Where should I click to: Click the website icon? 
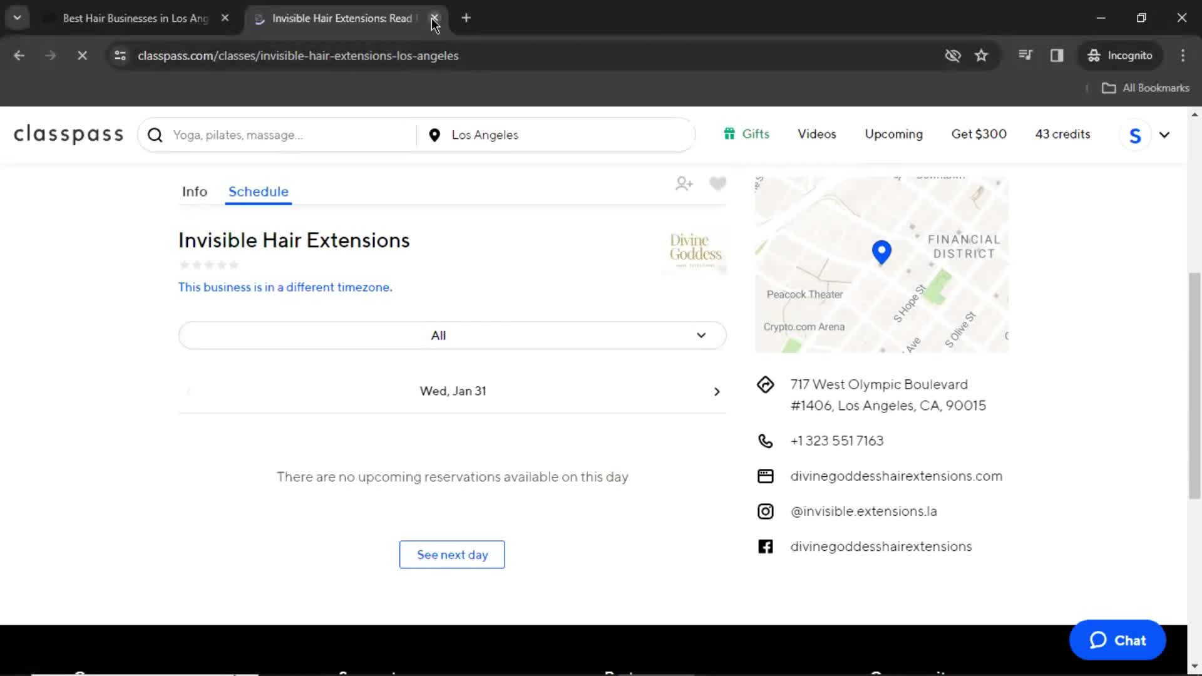tap(765, 476)
